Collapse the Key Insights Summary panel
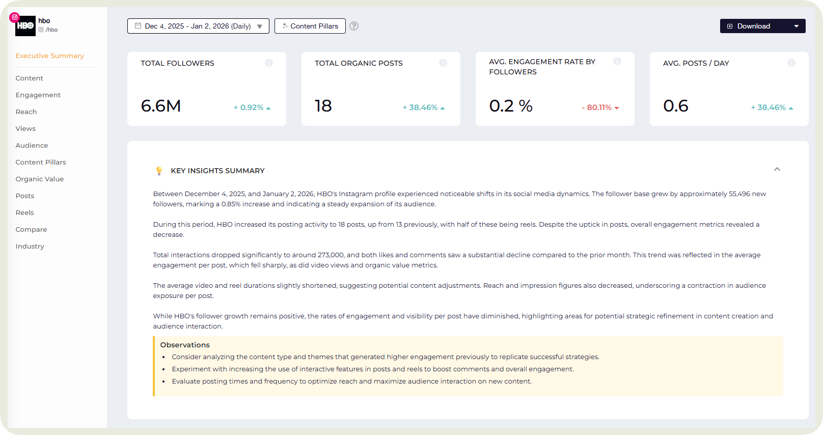The height and width of the screenshot is (435, 823). click(777, 169)
